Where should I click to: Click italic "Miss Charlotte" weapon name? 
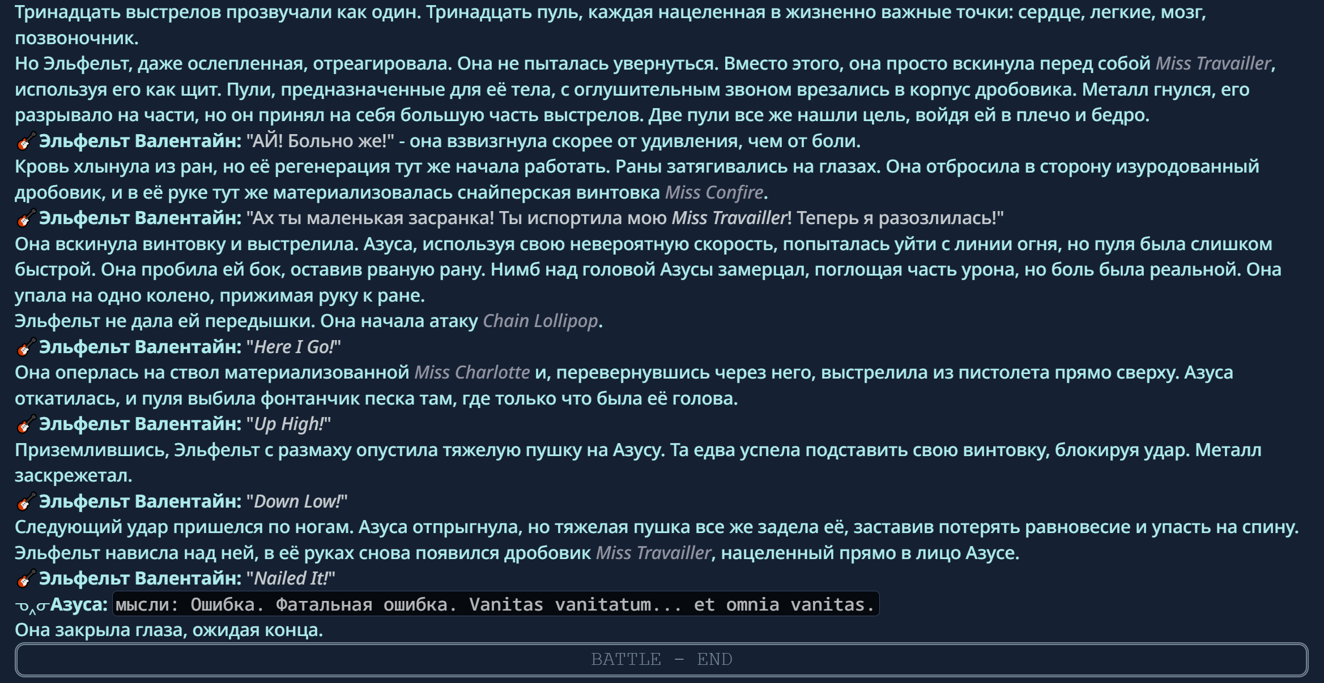pyautogui.click(x=472, y=372)
